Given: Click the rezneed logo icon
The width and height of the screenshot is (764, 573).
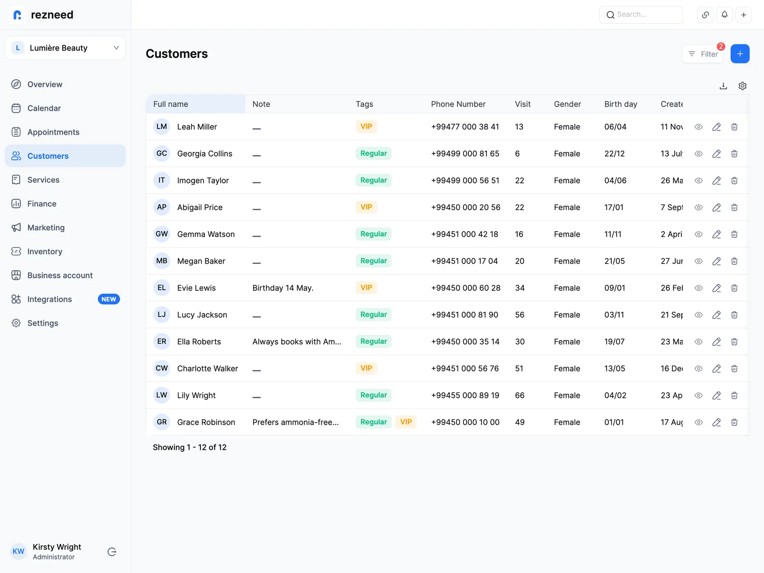Looking at the screenshot, I should coord(18,15).
